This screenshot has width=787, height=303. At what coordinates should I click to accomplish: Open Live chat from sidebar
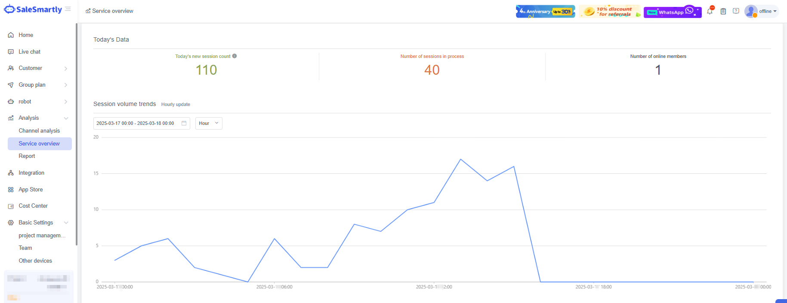click(x=29, y=52)
